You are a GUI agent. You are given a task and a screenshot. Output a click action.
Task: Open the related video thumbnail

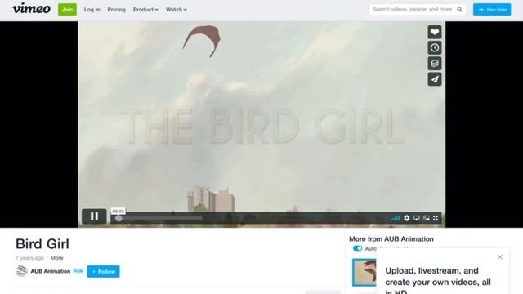click(x=364, y=273)
